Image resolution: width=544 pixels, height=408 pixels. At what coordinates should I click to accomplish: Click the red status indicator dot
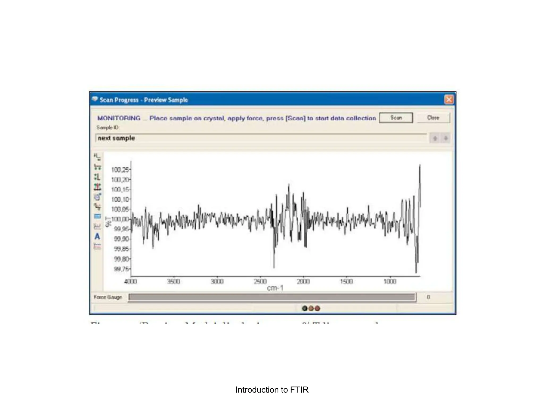pyautogui.click(x=317, y=308)
